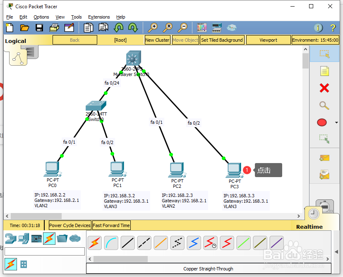Open the Tools menu
Screen dimensions: 343x277
point(77,17)
